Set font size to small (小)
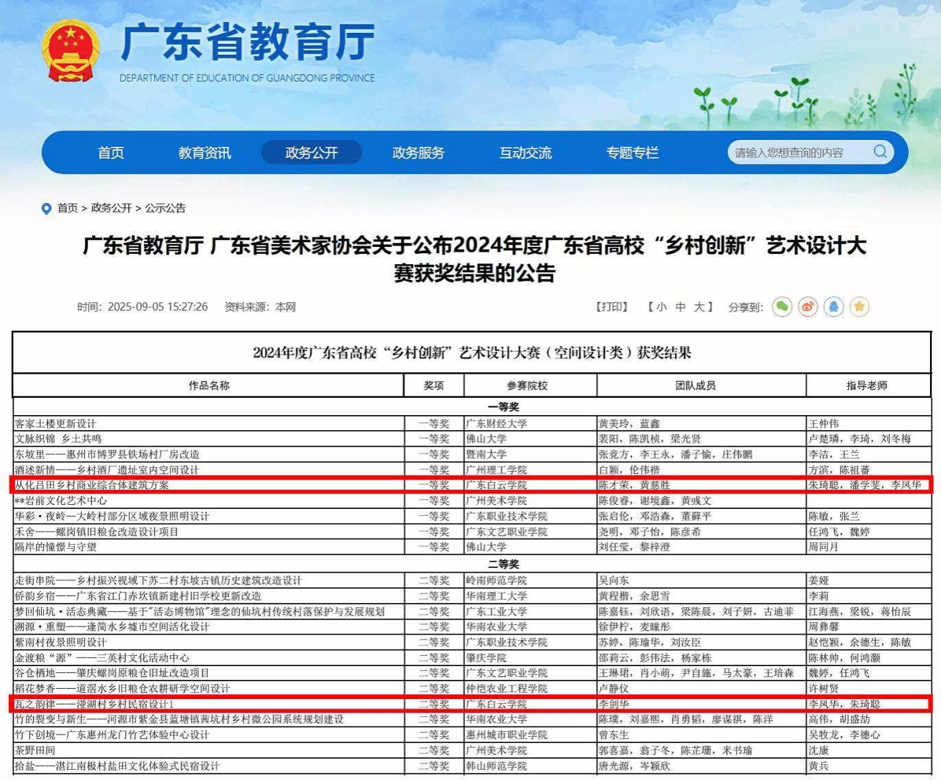Image resolution: width=941 pixels, height=780 pixels. point(661,307)
